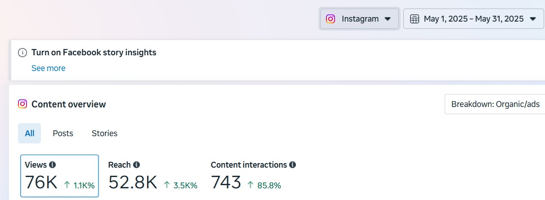Click the dropdown arrow next to Instagram
545x200 pixels.
[x=388, y=19]
